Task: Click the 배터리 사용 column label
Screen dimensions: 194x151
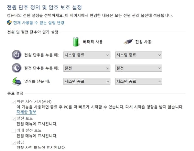Action: [93, 42]
